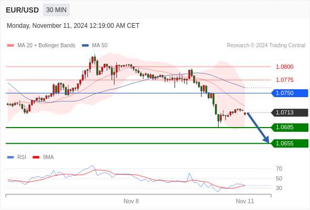
Task: Click the 'RSI' legend label
Action: (x=22, y=157)
